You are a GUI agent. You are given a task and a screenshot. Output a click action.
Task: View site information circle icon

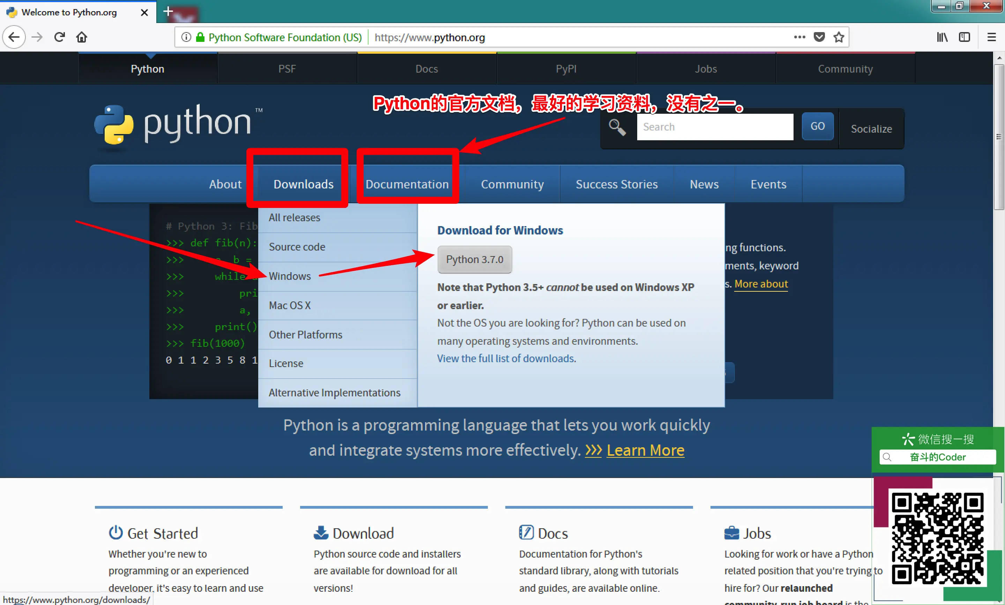tap(186, 37)
